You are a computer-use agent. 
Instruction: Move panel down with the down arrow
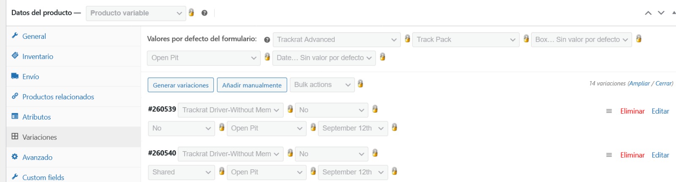(x=661, y=13)
